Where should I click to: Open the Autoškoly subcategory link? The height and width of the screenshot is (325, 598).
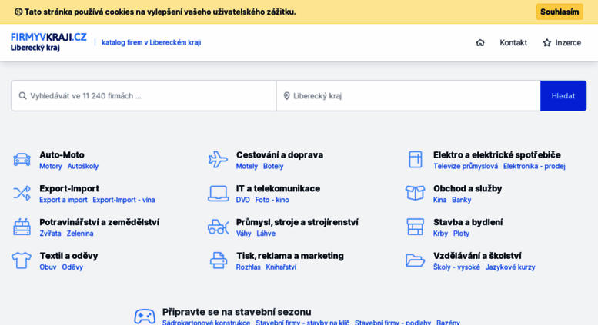point(83,166)
